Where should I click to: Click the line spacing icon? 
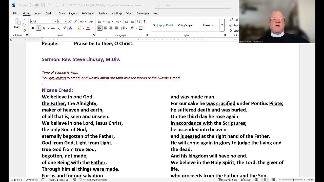[x=123, y=28]
